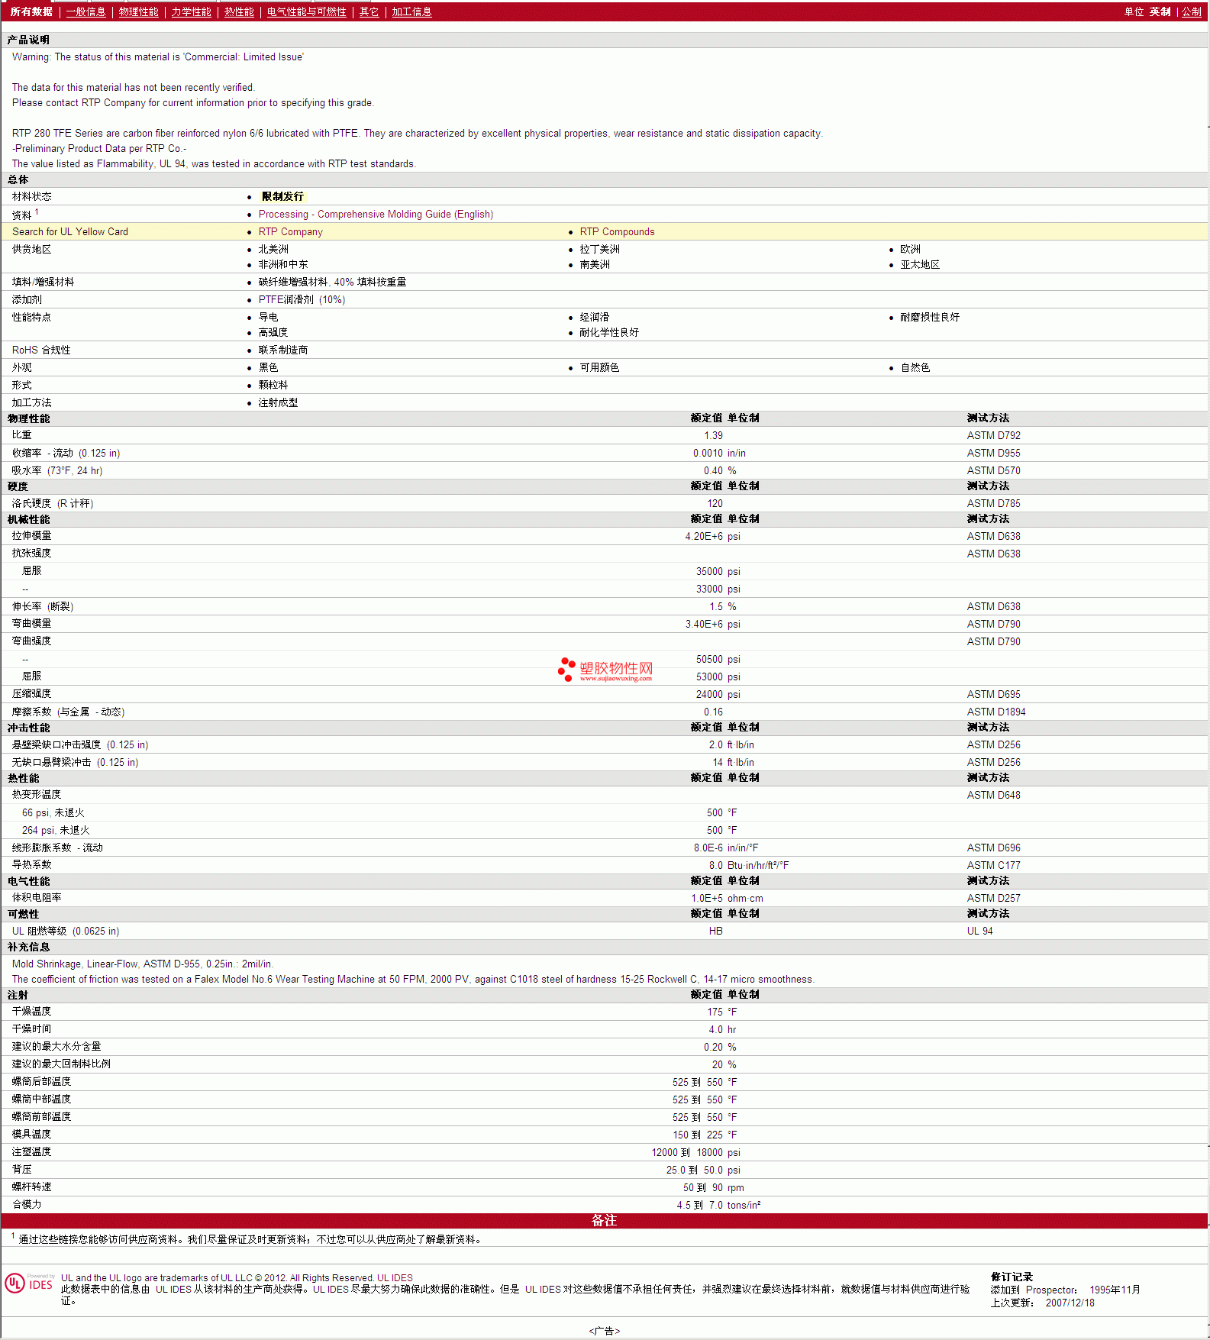Image resolution: width=1210 pixels, height=1340 pixels.
Task: Switch to the 一般信息 tab
Action: tap(86, 11)
